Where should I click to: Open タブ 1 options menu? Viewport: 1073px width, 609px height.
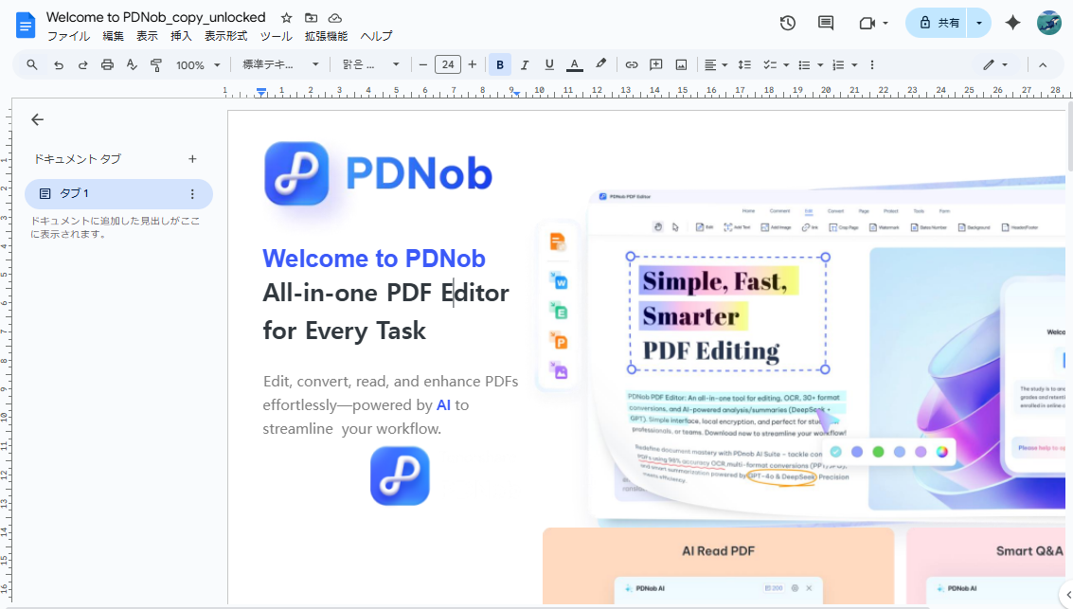pyautogui.click(x=192, y=194)
